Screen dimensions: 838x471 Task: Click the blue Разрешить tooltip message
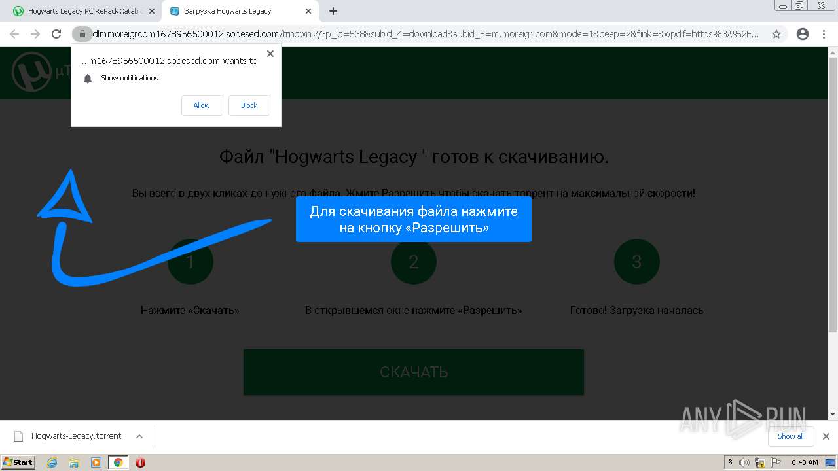(x=413, y=219)
